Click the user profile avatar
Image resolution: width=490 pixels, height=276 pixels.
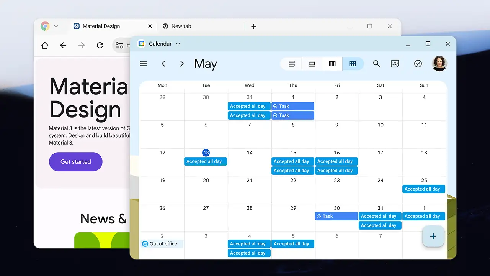click(439, 64)
